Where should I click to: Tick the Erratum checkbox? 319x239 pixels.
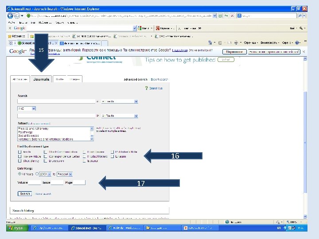coord(112,156)
